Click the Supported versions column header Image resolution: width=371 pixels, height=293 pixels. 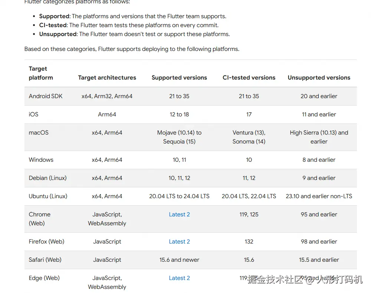(179, 78)
